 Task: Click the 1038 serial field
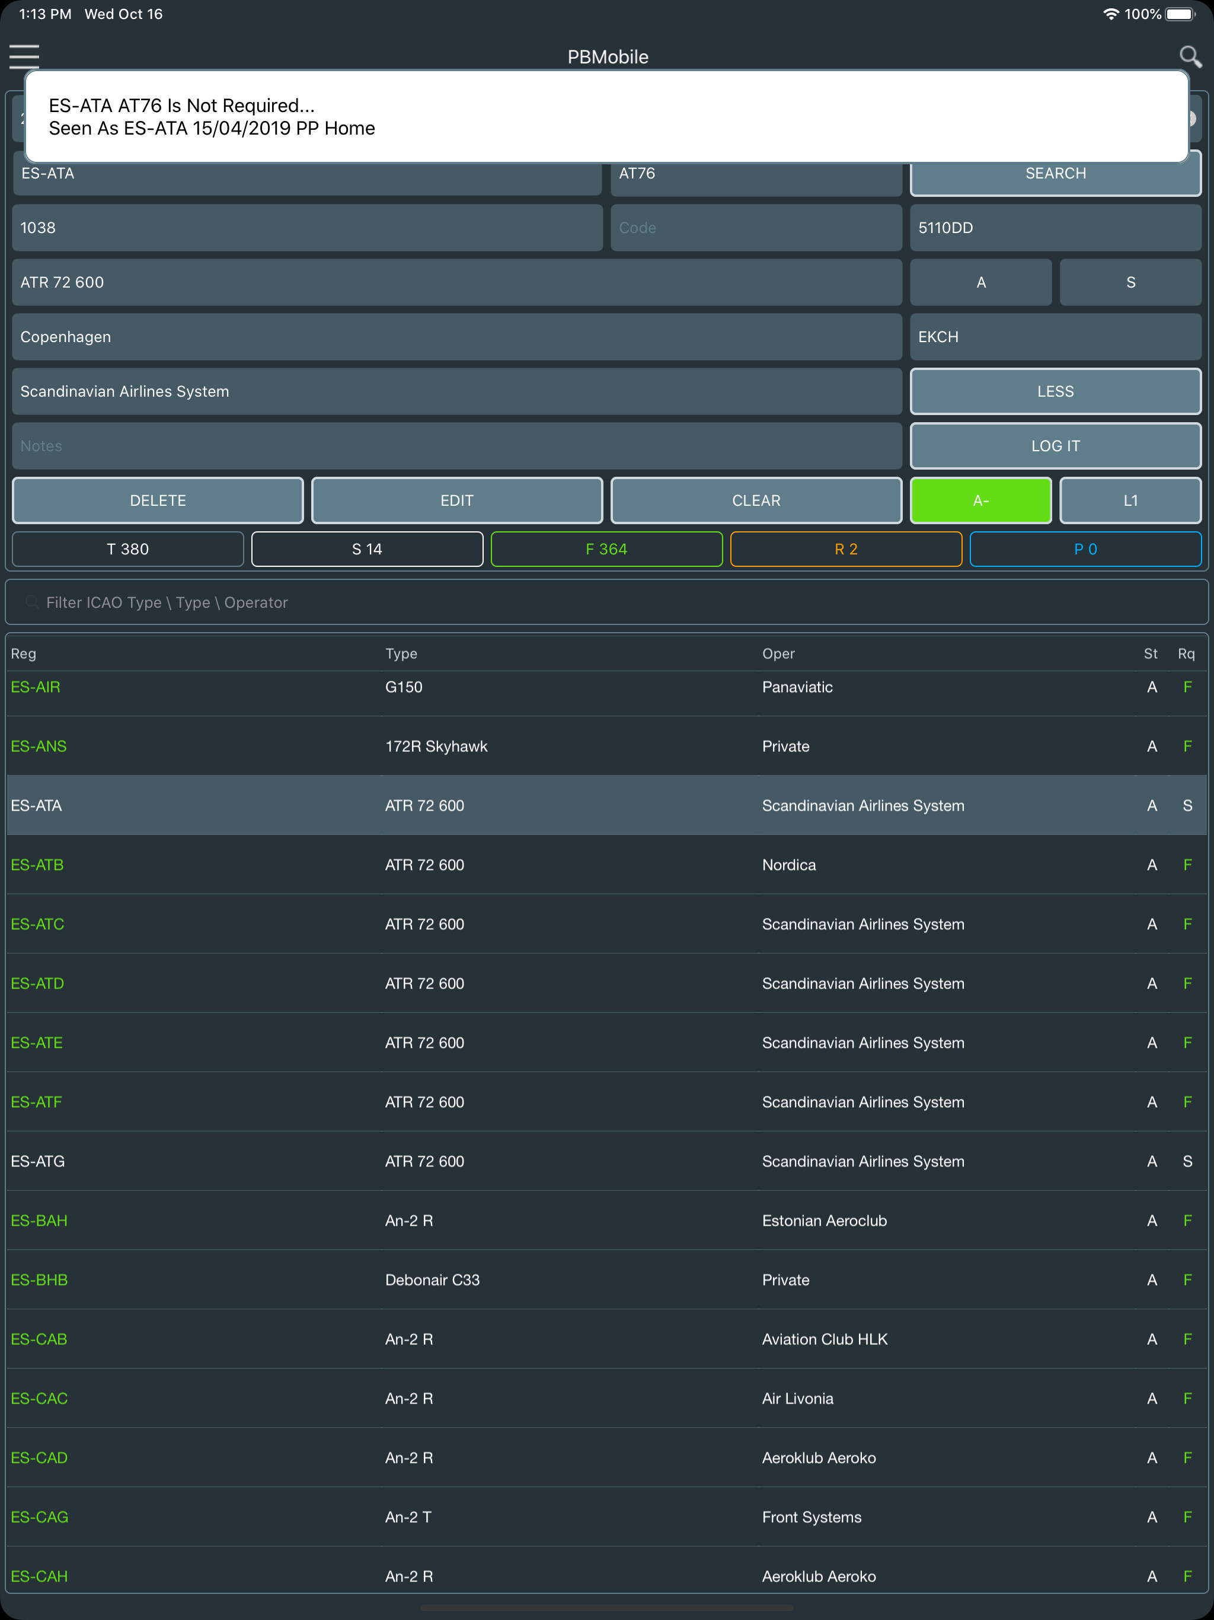coord(307,228)
